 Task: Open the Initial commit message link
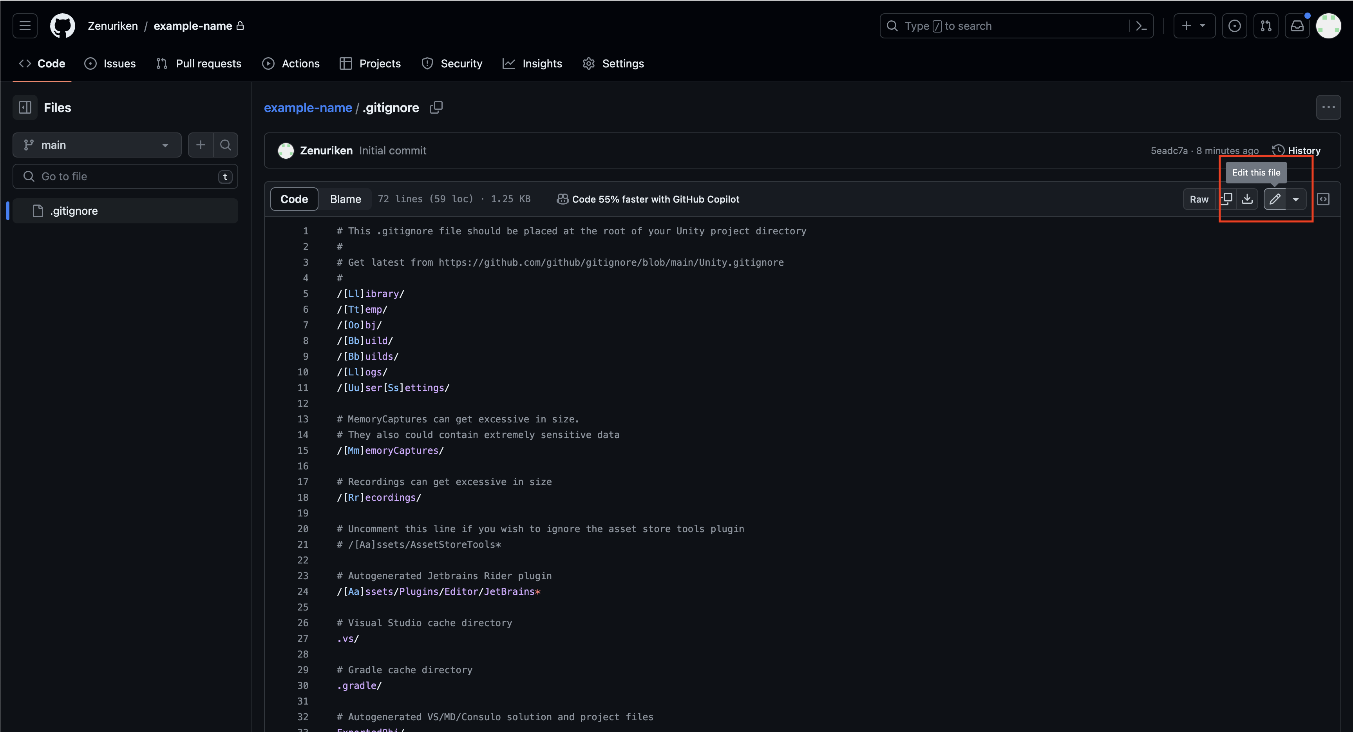click(x=393, y=151)
